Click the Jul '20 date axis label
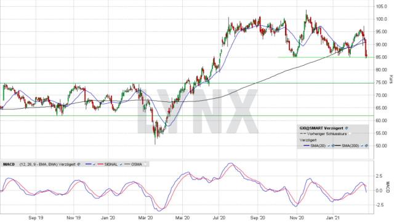 tap(219, 217)
